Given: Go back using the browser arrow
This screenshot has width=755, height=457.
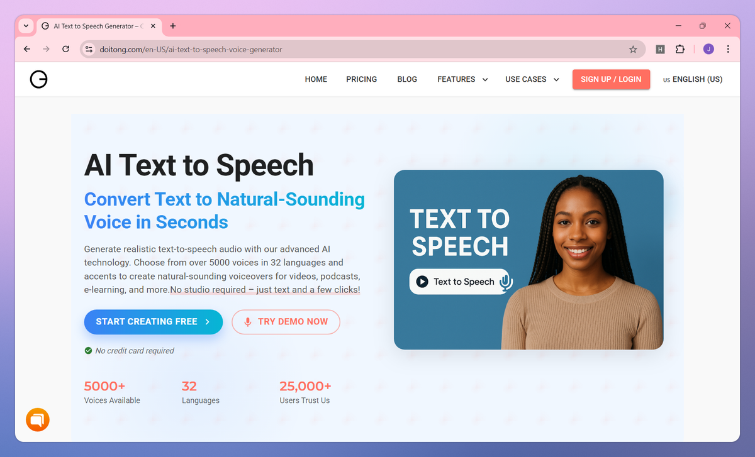Looking at the screenshot, I should coord(27,49).
